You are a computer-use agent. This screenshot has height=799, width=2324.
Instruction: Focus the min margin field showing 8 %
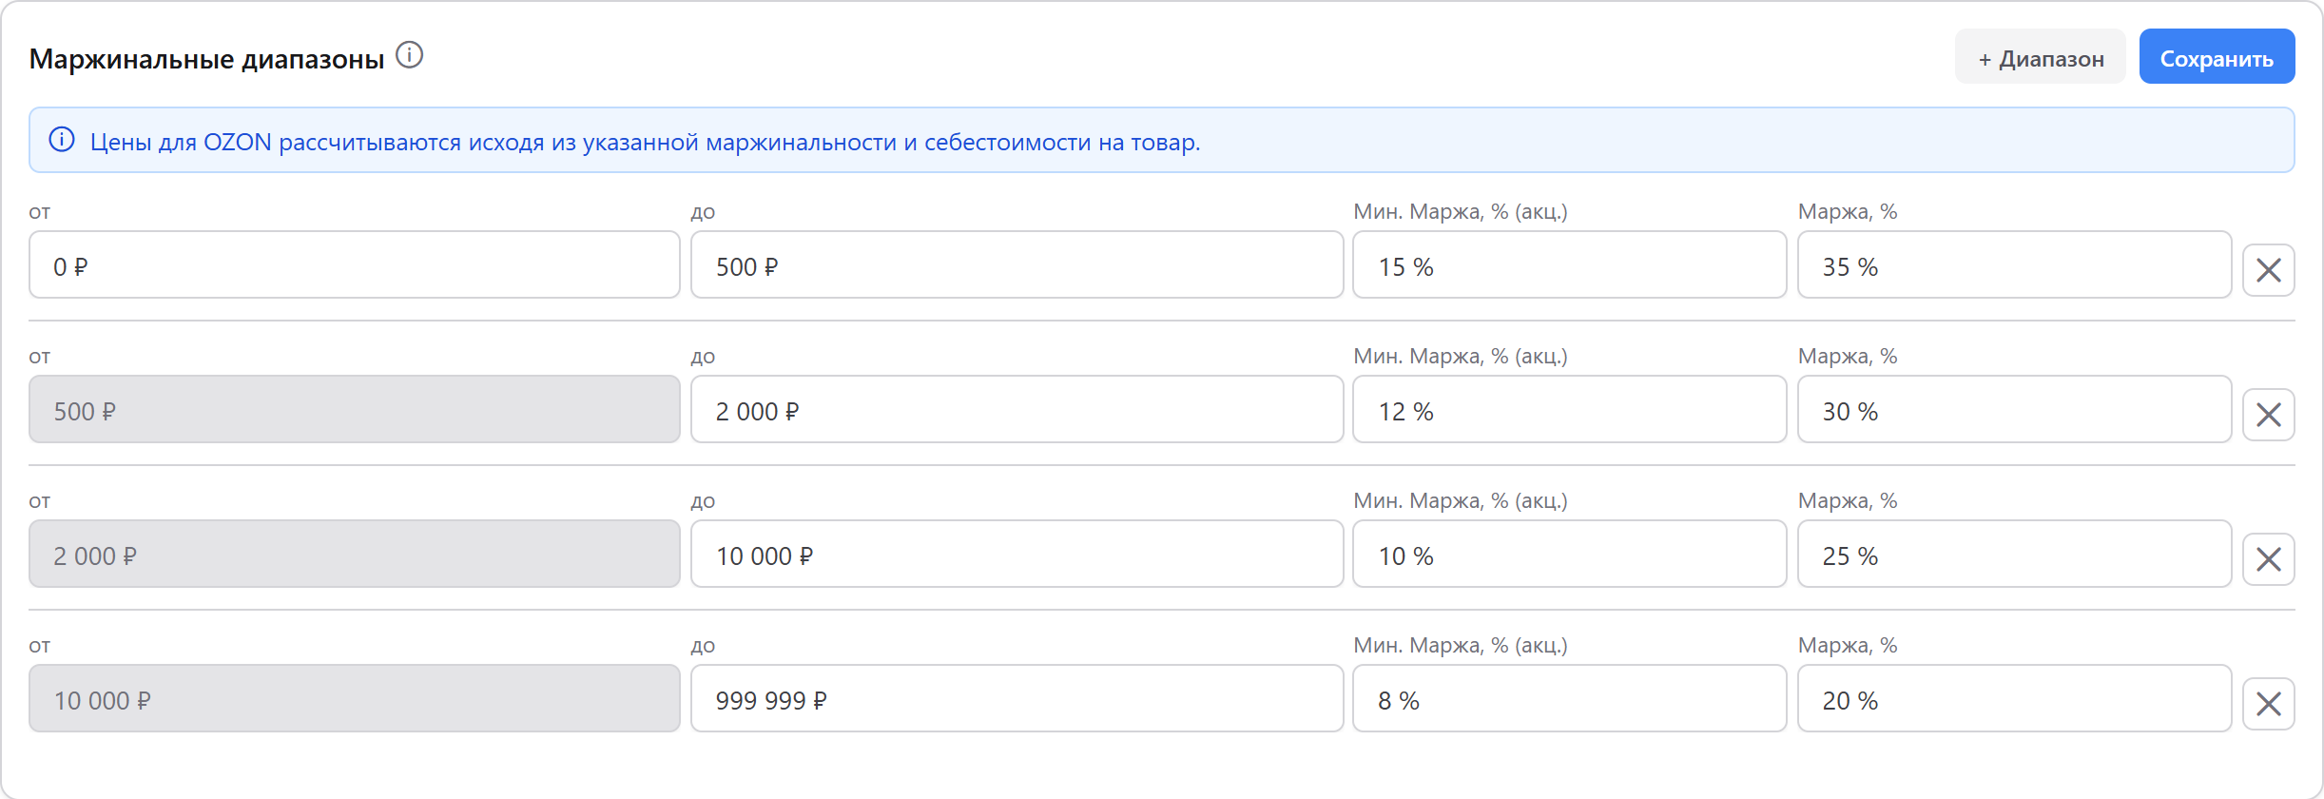point(1569,699)
